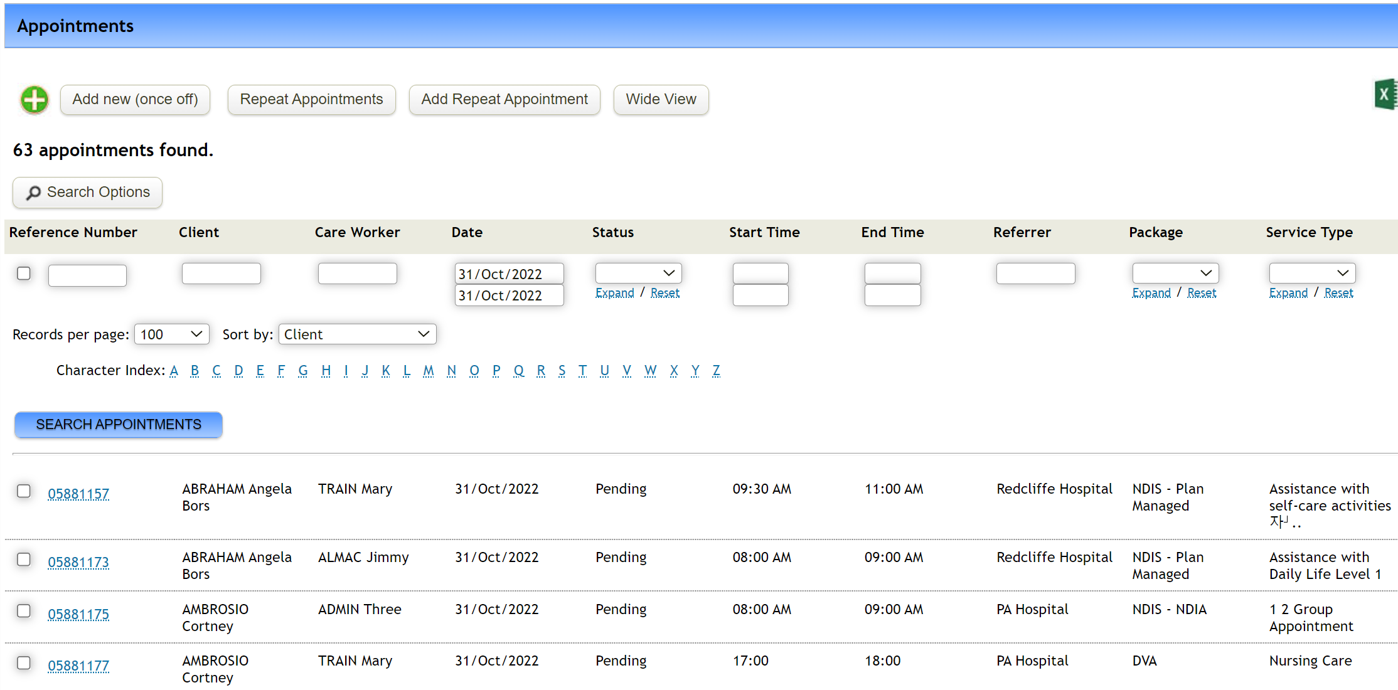Viewport: 1398px width, 690px height.
Task: Click the SEARCH APPOINTMENTS button
Action: coord(119,425)
